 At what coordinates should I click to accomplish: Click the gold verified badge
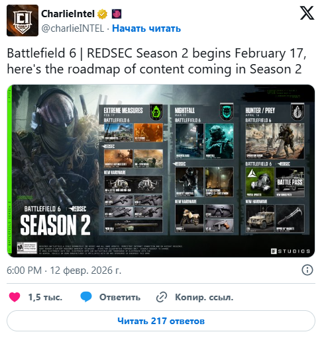point(102,14)
